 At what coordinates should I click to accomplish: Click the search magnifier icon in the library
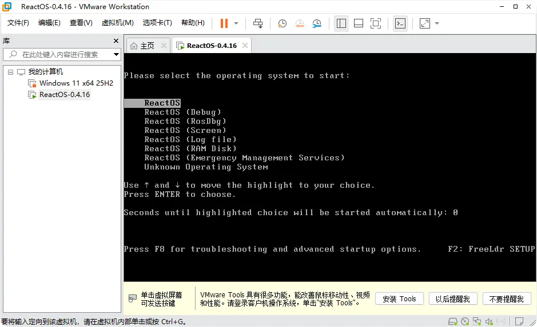click(13, 54)
